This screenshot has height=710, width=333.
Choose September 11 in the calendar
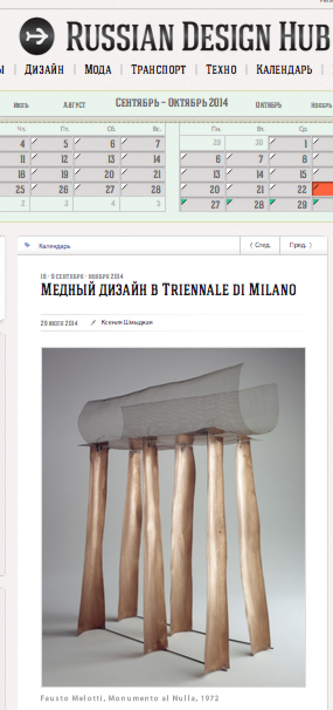point(14,159)
